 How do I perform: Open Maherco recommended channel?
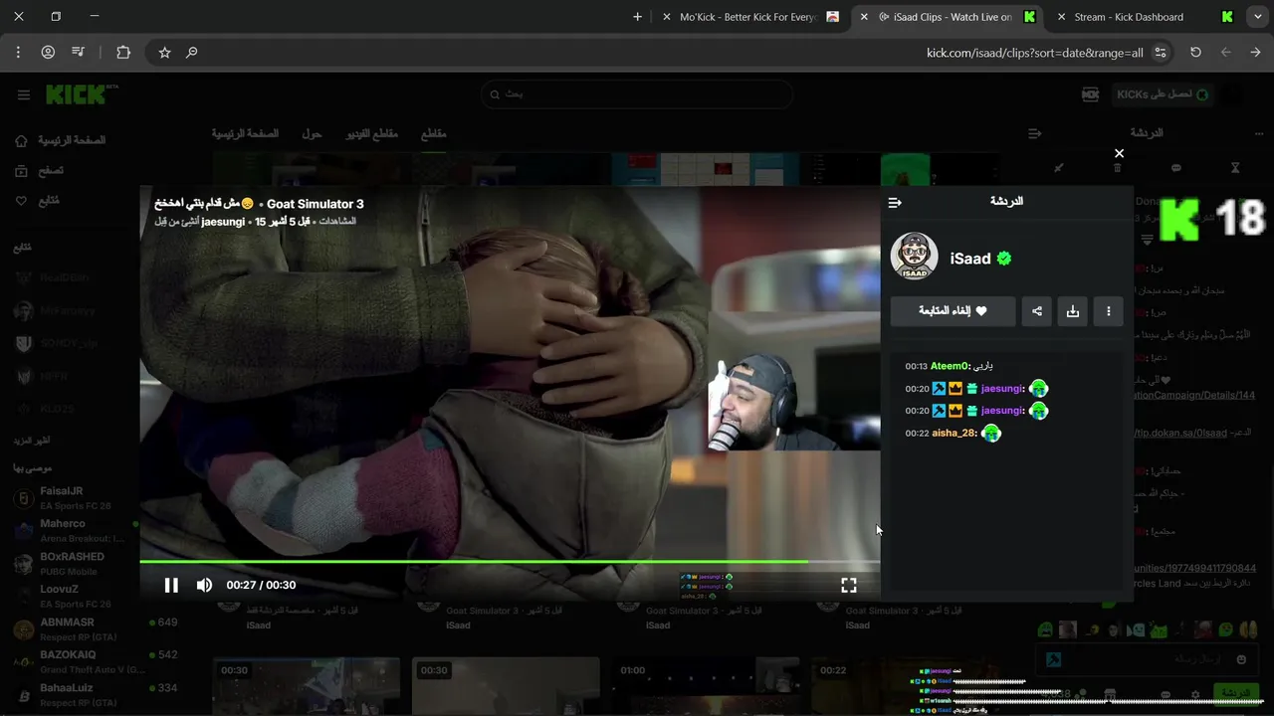[x=75, y=530]
